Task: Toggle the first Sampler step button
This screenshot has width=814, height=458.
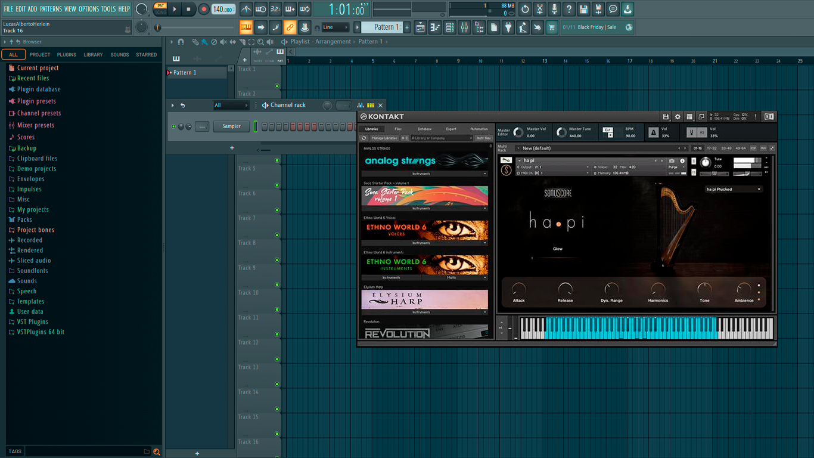Action: [264, 126]
